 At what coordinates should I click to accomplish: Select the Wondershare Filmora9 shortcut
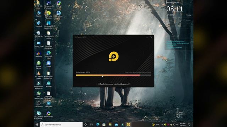click(39, 85)
